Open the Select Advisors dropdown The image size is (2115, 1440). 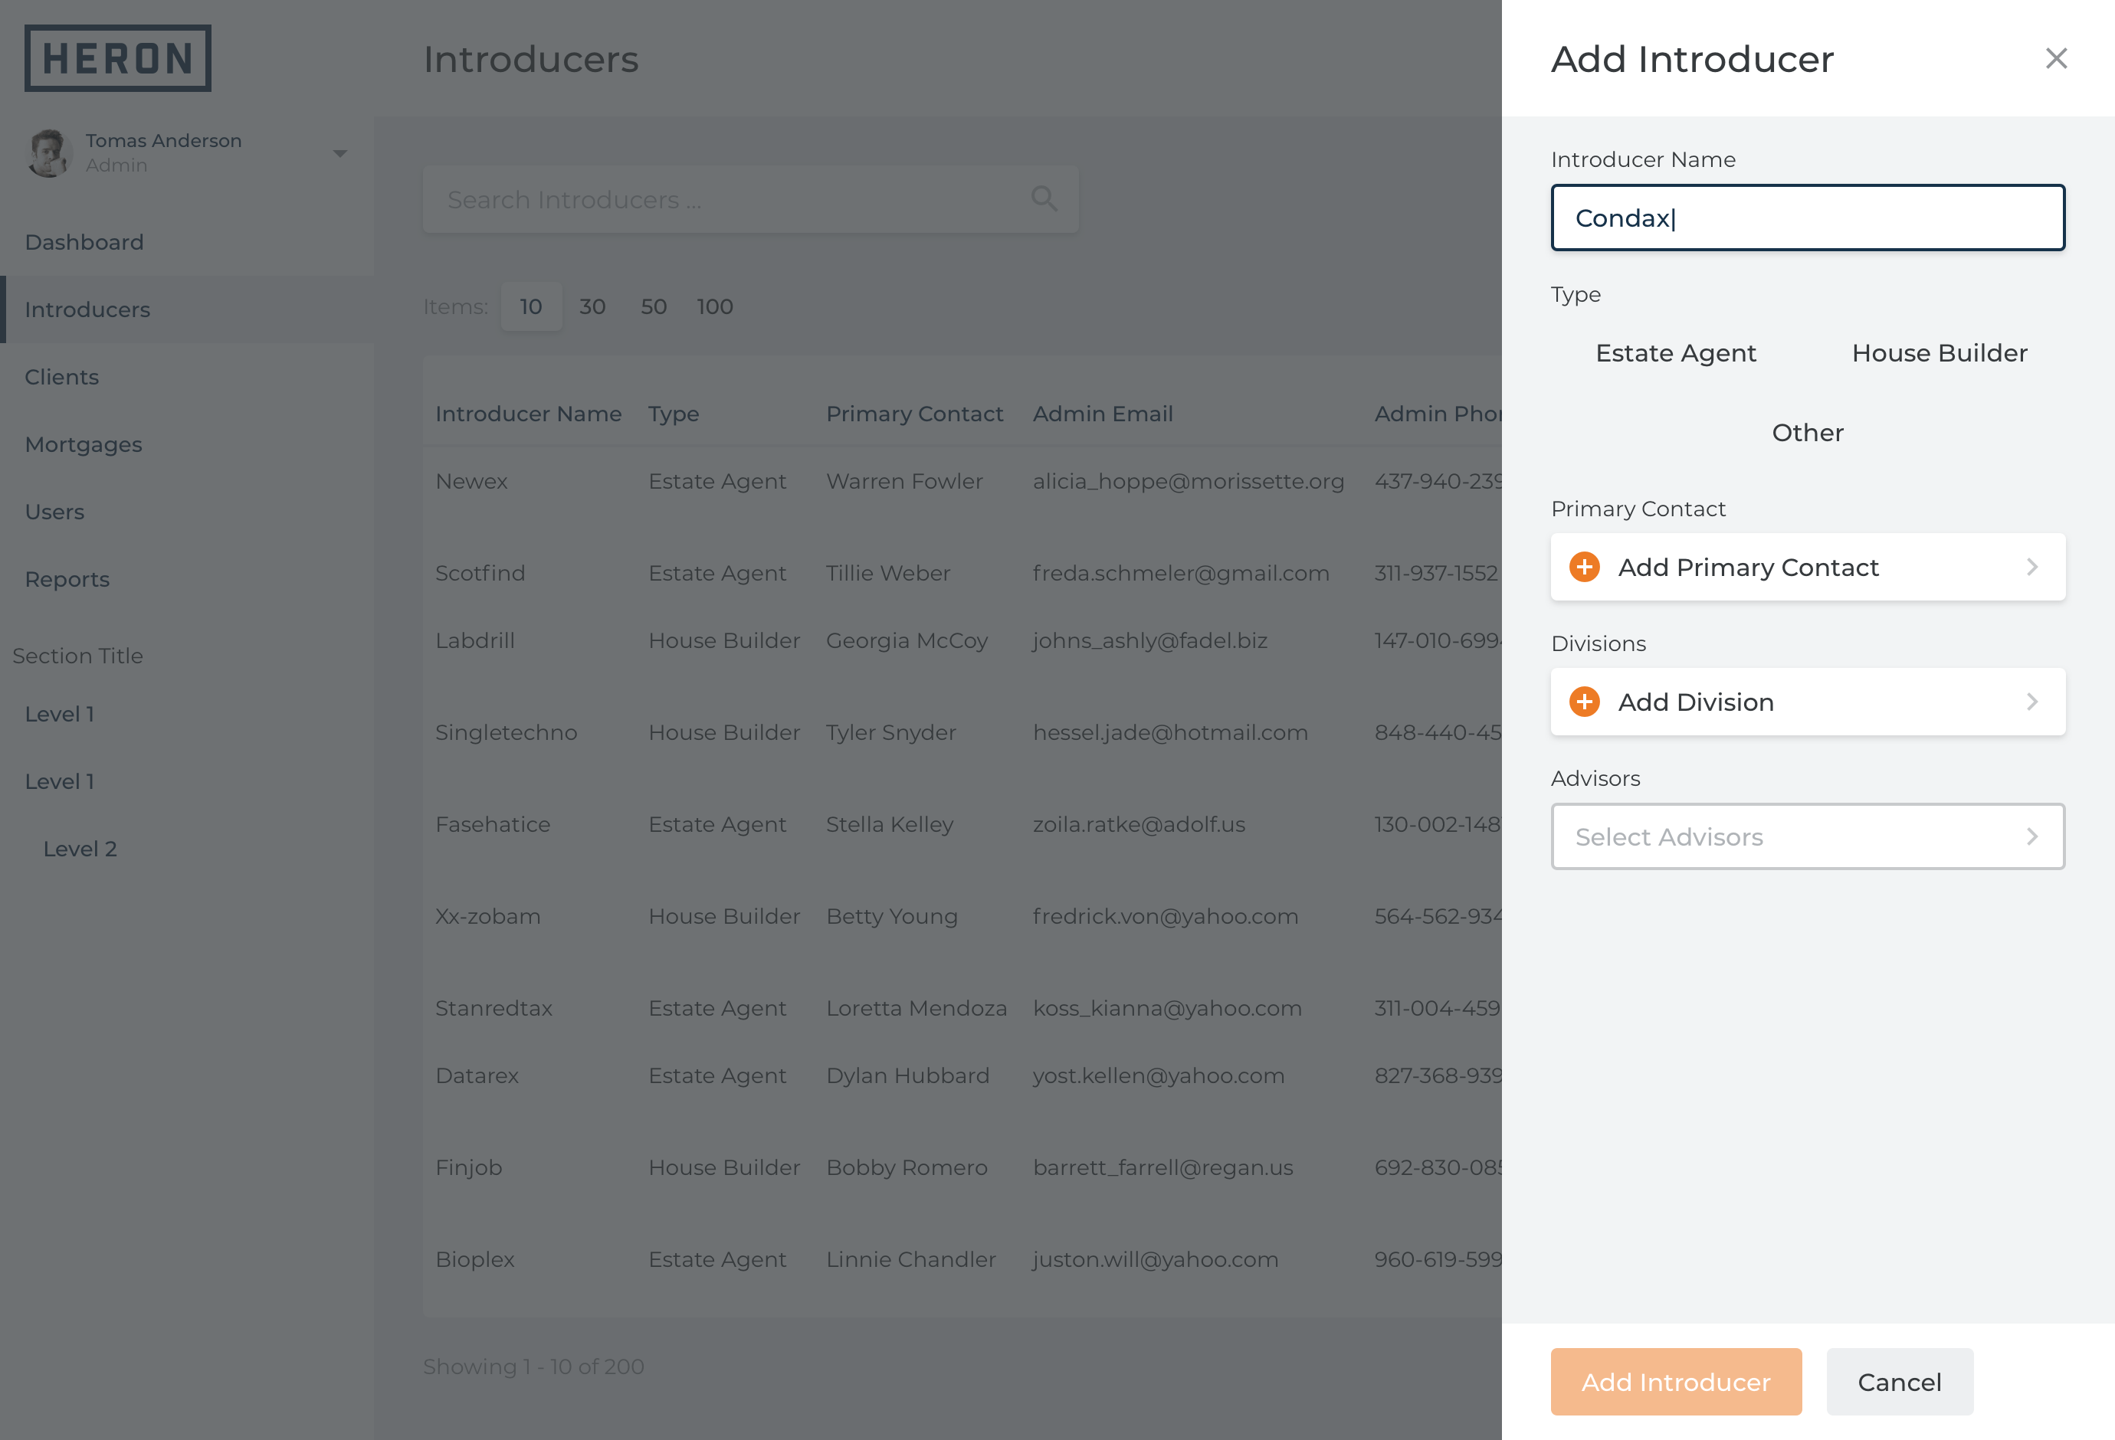pyautogui.click(x=1808, y=836)
